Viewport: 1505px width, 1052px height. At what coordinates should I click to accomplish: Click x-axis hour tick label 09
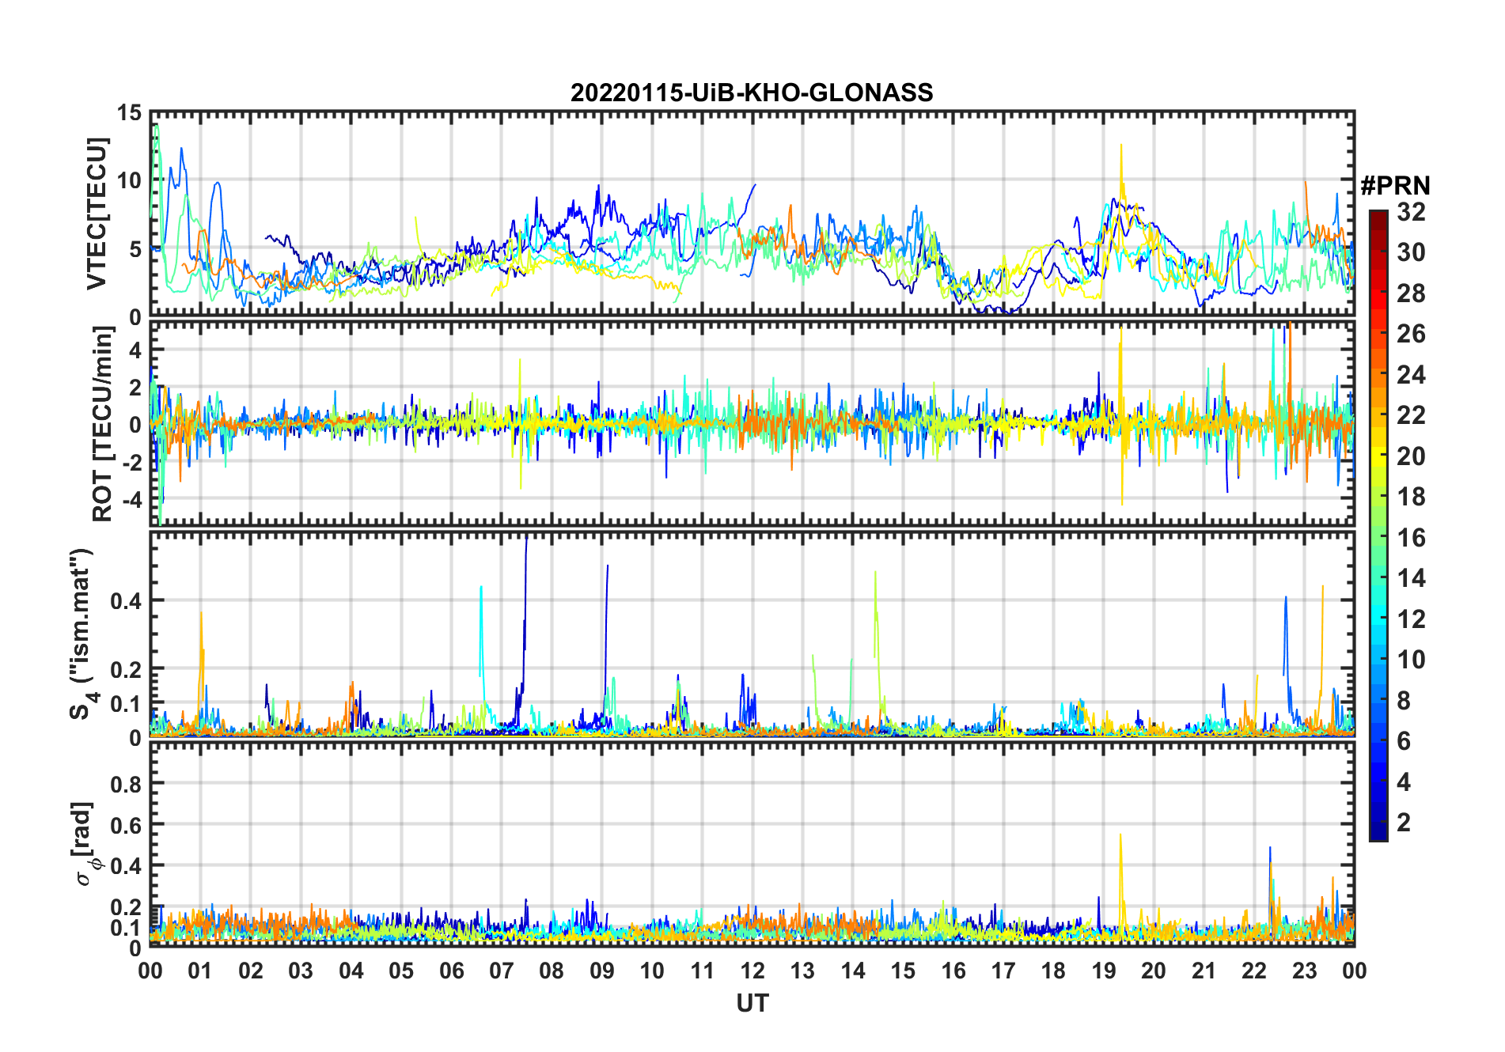(602, 971)
